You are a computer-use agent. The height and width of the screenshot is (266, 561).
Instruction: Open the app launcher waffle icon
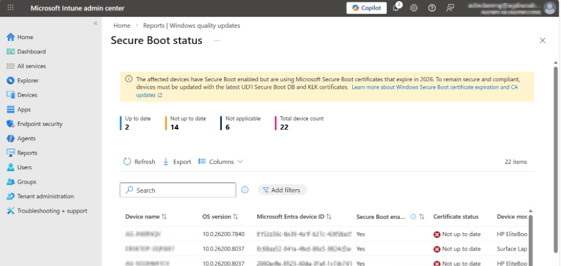(x=11, y=8)
